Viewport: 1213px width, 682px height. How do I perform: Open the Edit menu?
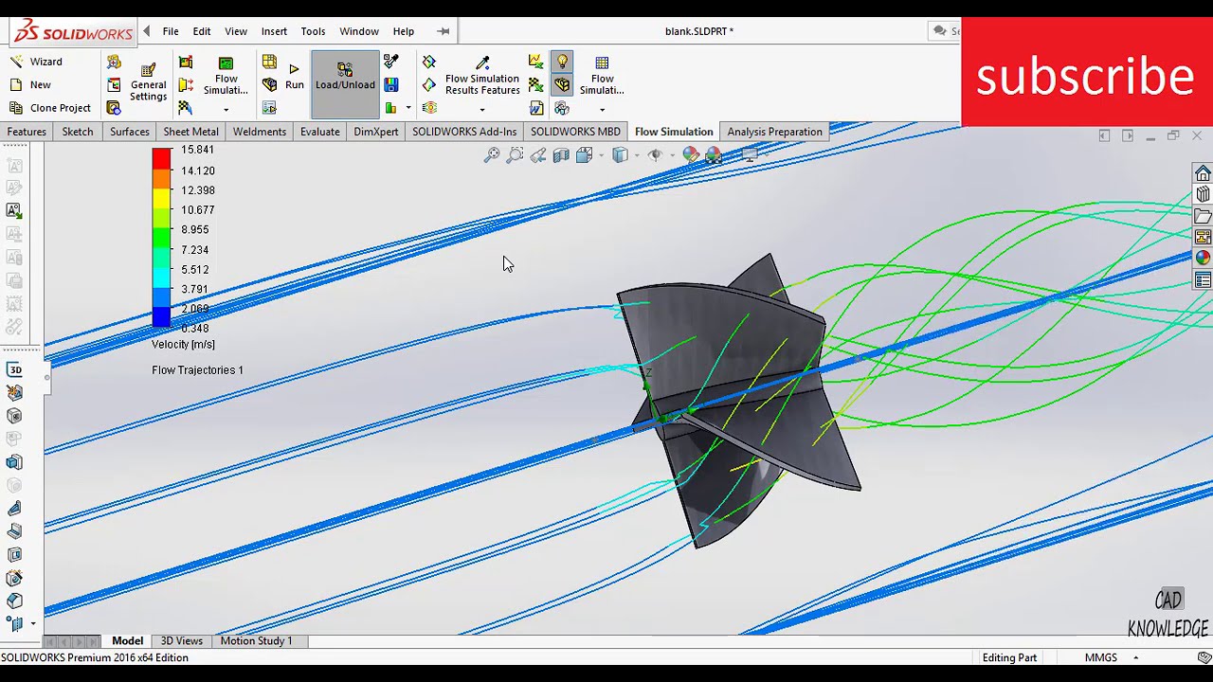pos(202,31)
